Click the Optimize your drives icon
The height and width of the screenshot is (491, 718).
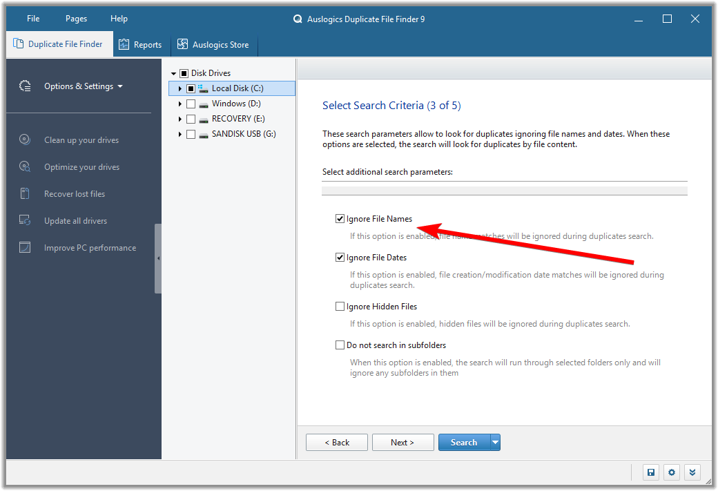25,166
